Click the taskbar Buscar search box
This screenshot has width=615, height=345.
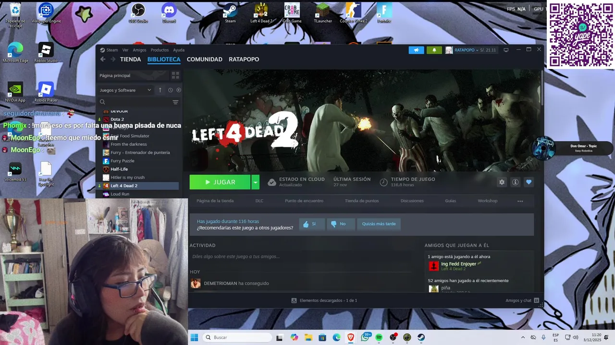click(x=237, y=337)
